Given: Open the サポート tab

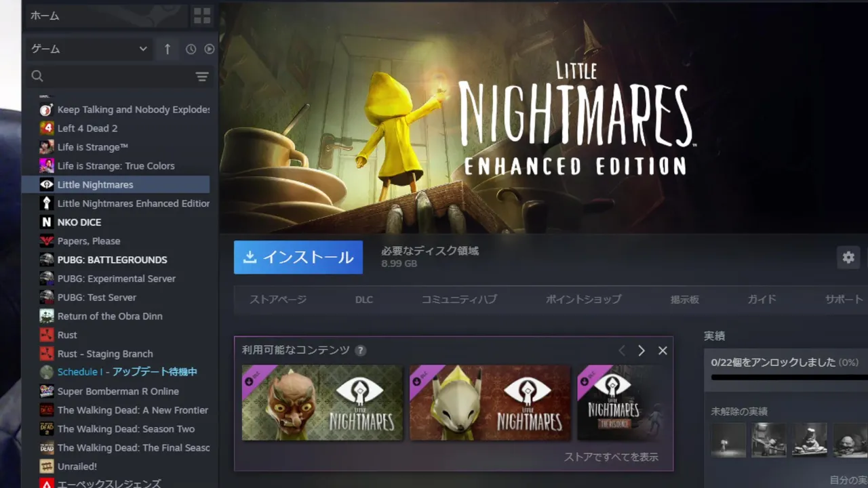Looking at the screenshot, I should click(x=844, y=300).
